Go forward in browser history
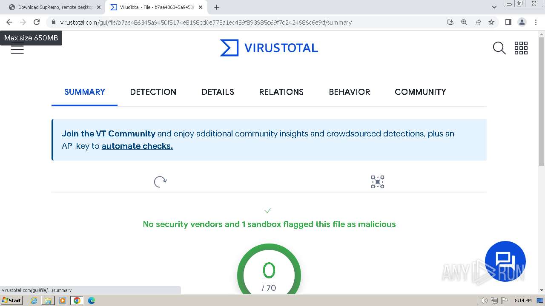The width and height of the screenshot is (545, 306). click(23, 22)
